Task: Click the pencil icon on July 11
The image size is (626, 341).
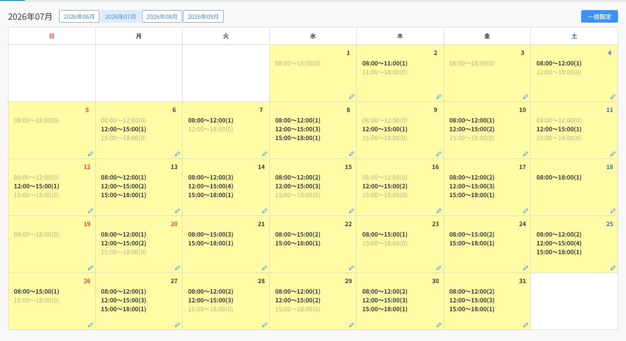Action: coord(613,154)
